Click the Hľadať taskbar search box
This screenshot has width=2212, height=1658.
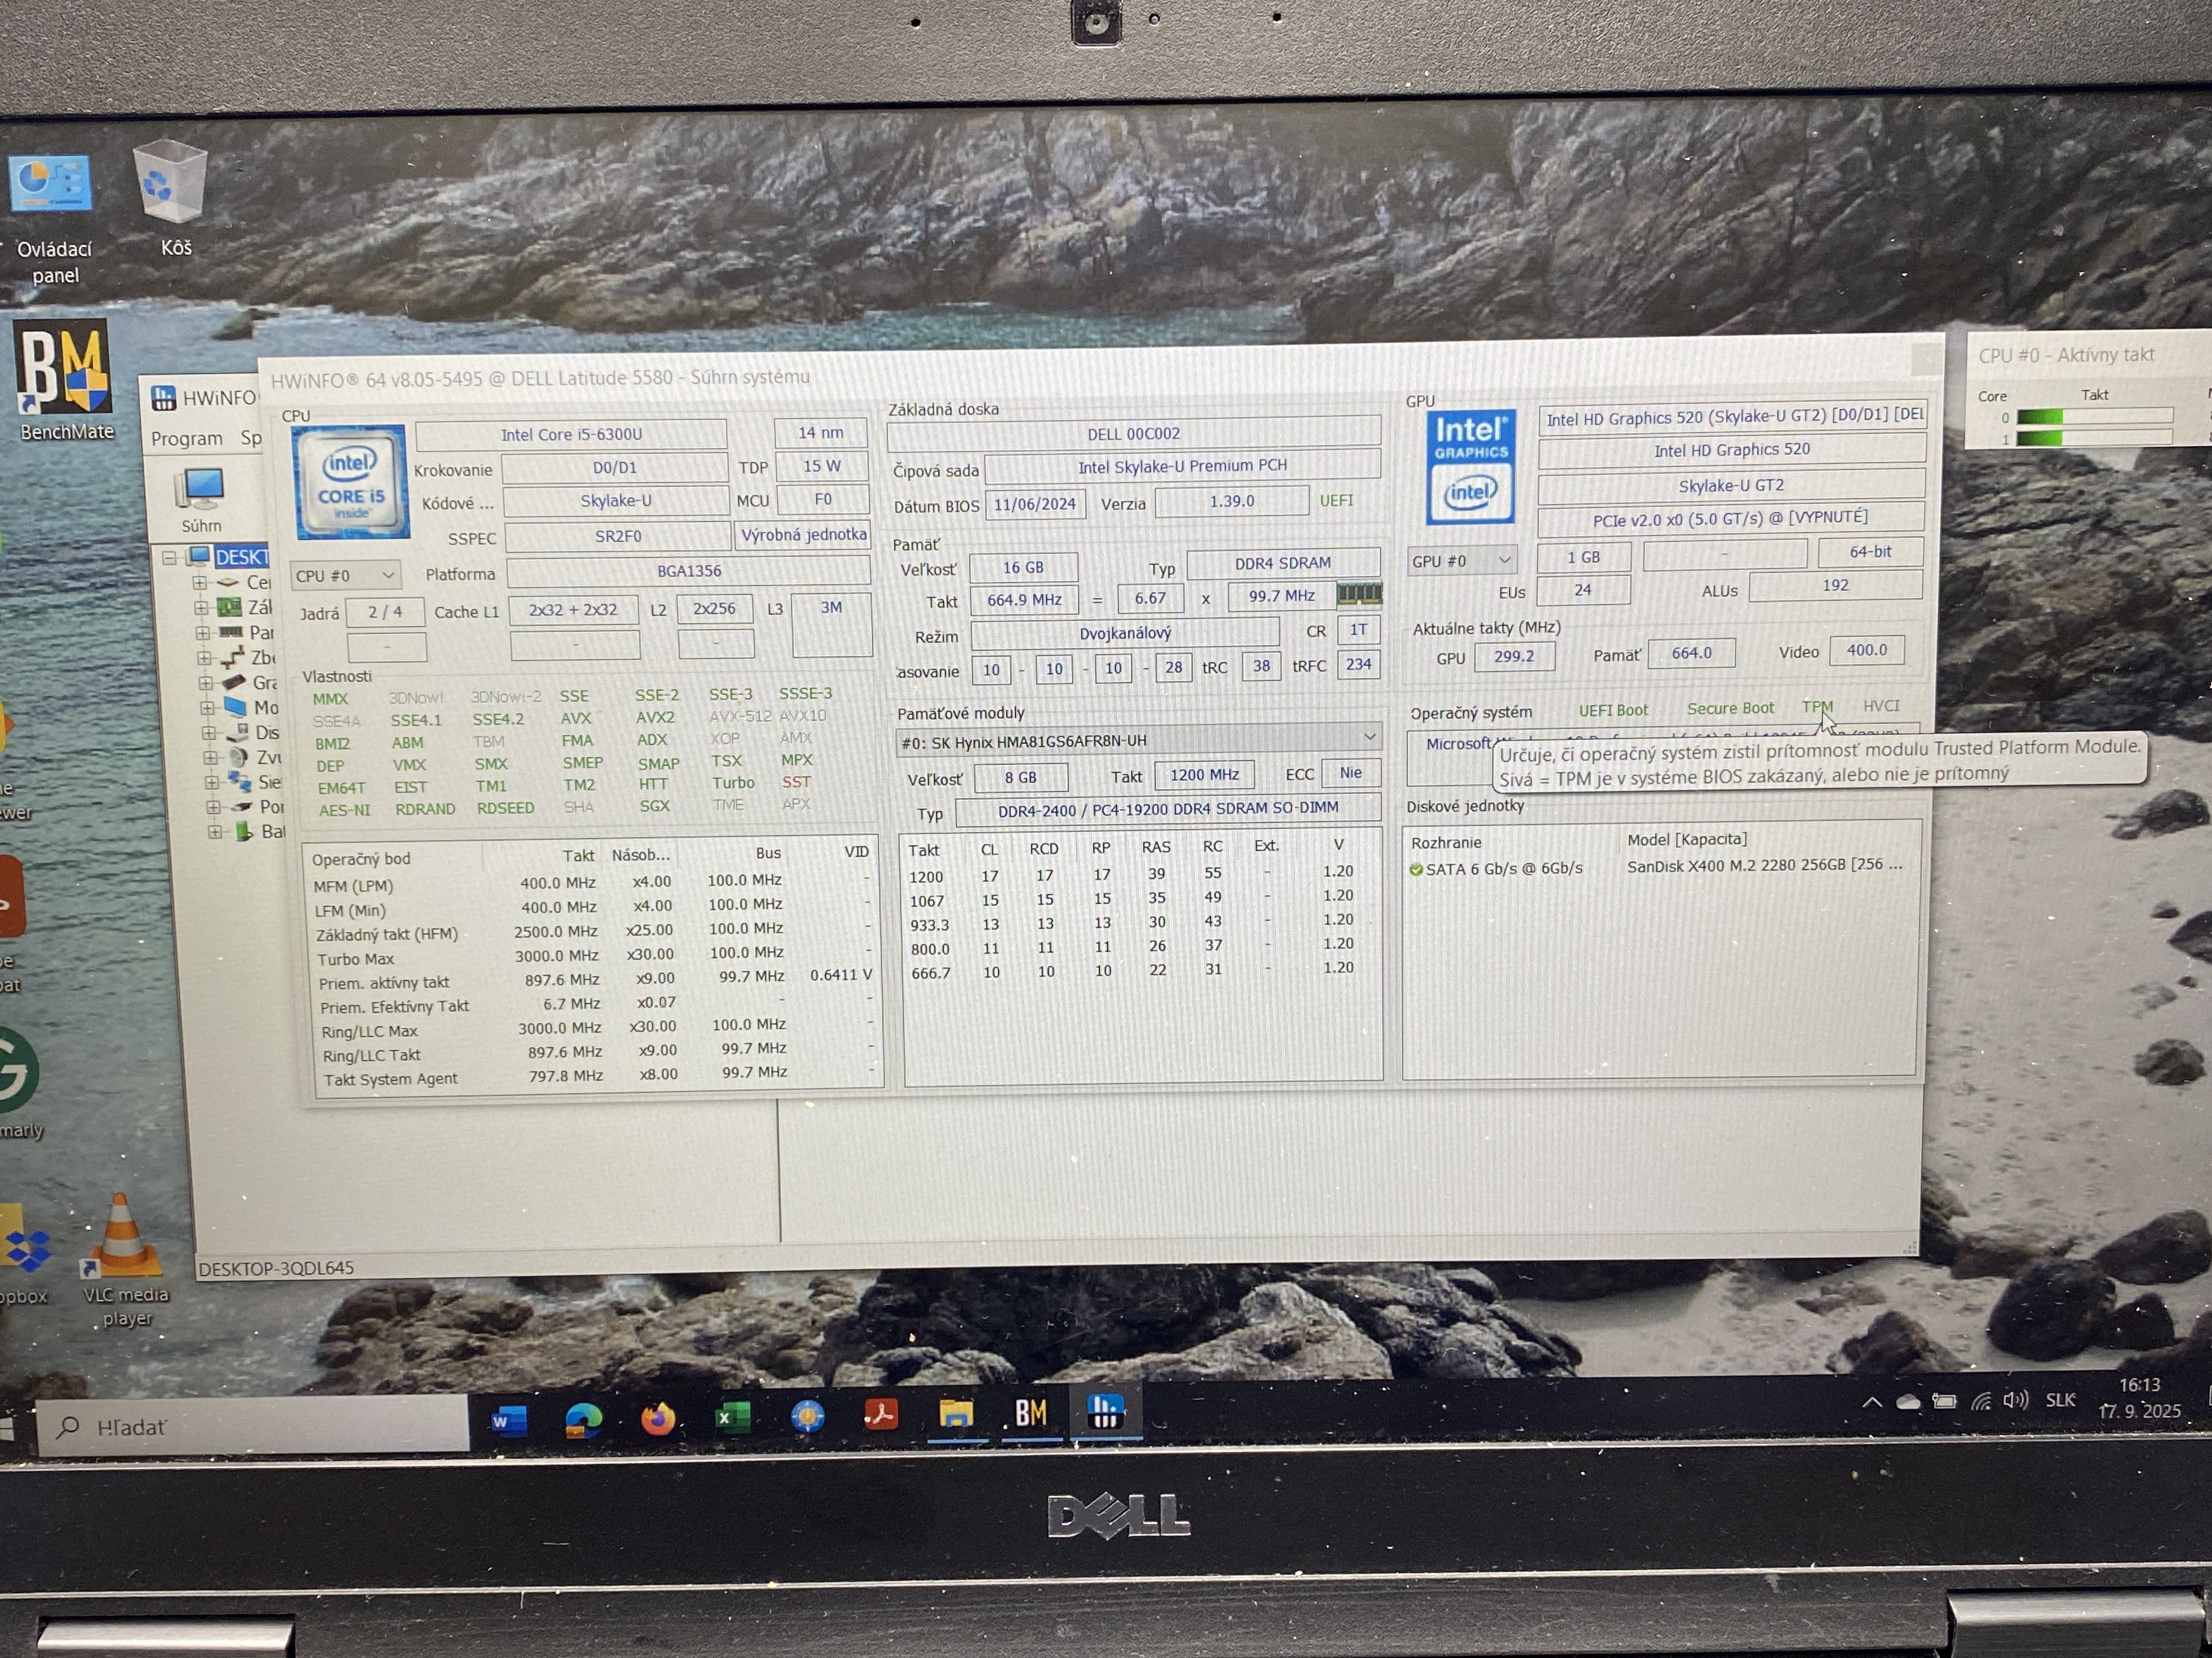[252, 1425]
